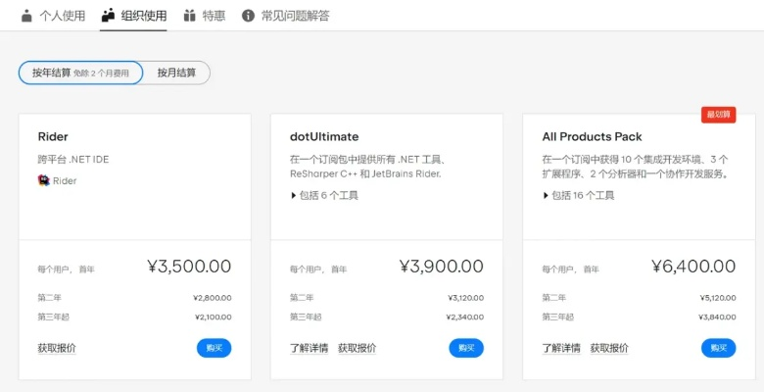Click the ¥5,120.00 second-year price
This screenshot has height=392, width=764.
(x=717, y=297)
